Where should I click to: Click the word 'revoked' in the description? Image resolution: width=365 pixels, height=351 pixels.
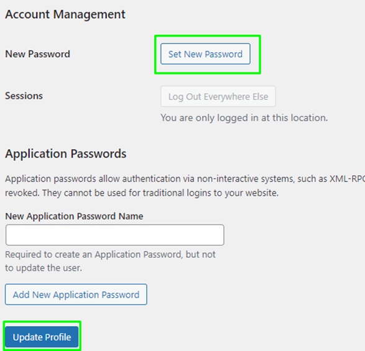click(22, 193)
